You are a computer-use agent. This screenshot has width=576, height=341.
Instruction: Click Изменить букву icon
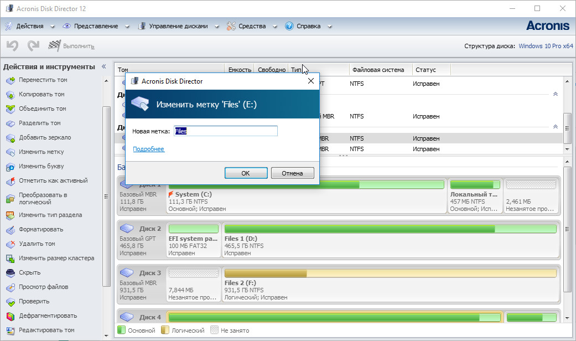click(x=11, y=167)
